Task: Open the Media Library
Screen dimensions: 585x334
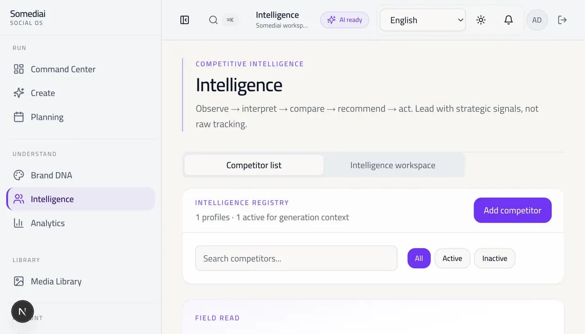Action: coord(55,281)
